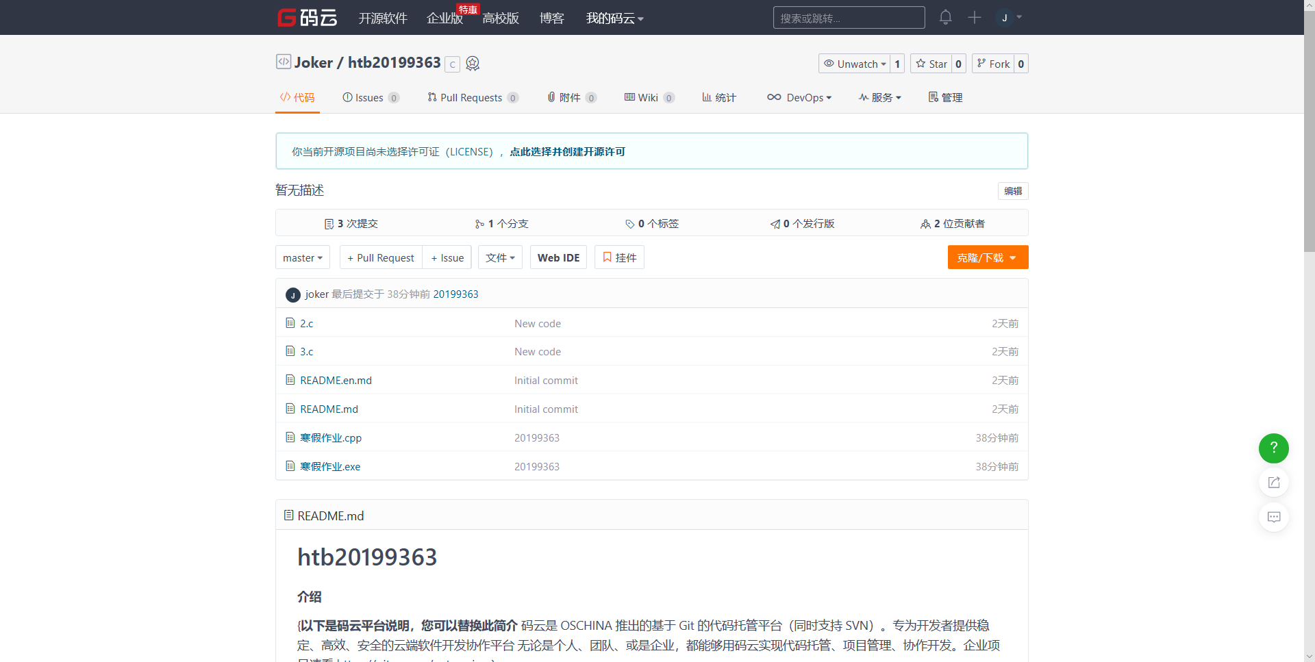The height and width of the screenshot is (662, 1315).
Task: Open the Web IDE
Action: (x=558, y=257)
